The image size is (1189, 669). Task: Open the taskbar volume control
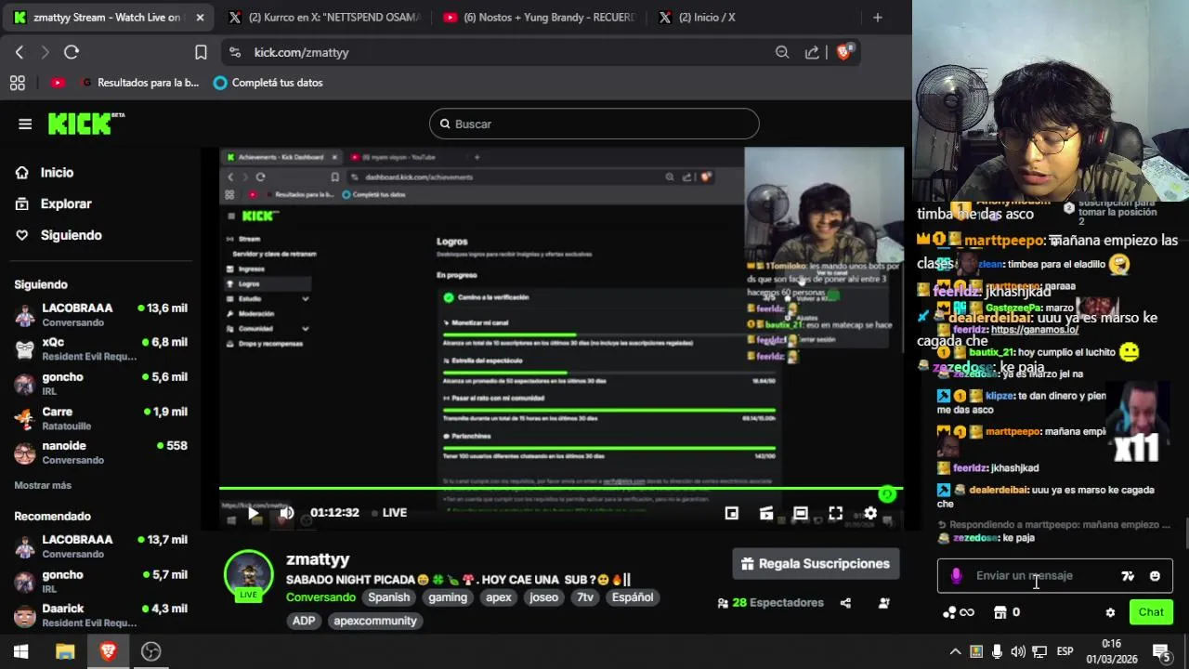(1018, 651)
